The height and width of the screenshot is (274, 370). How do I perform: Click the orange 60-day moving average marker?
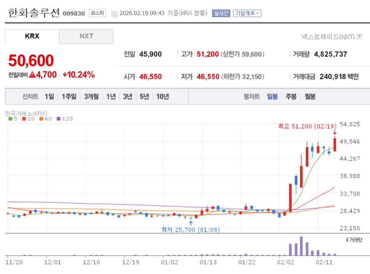41,119
